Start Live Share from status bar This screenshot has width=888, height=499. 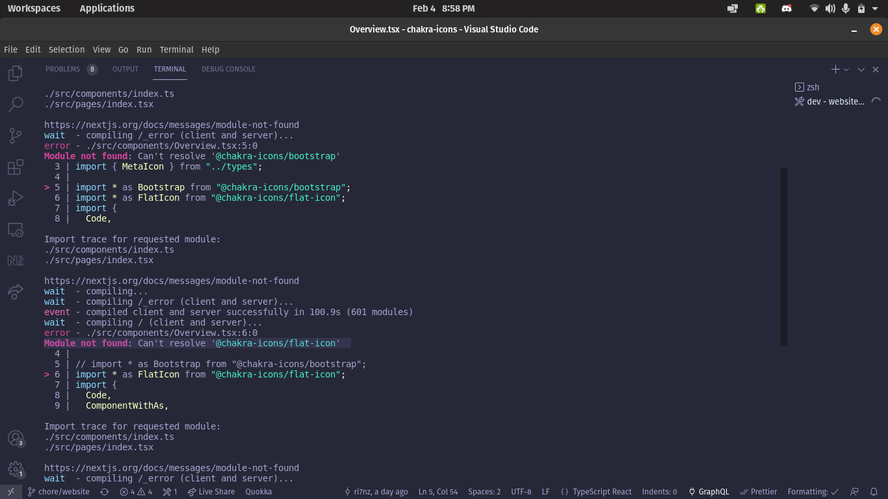point(211,492)
